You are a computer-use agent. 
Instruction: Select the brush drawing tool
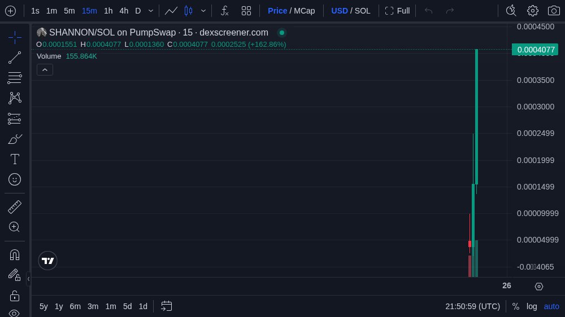tap(15, 139)
